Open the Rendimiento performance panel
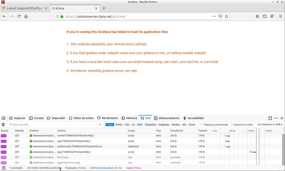The image size is (285, 171). (107, 118)
